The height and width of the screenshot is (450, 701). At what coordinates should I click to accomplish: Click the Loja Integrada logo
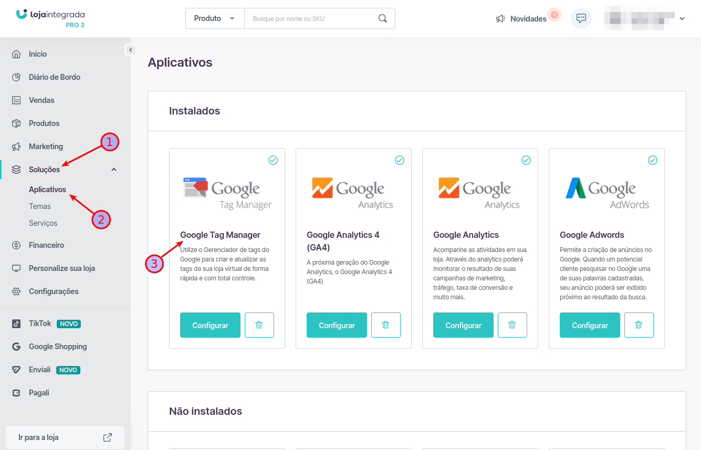pyautogui.click(x=50, y=15)
